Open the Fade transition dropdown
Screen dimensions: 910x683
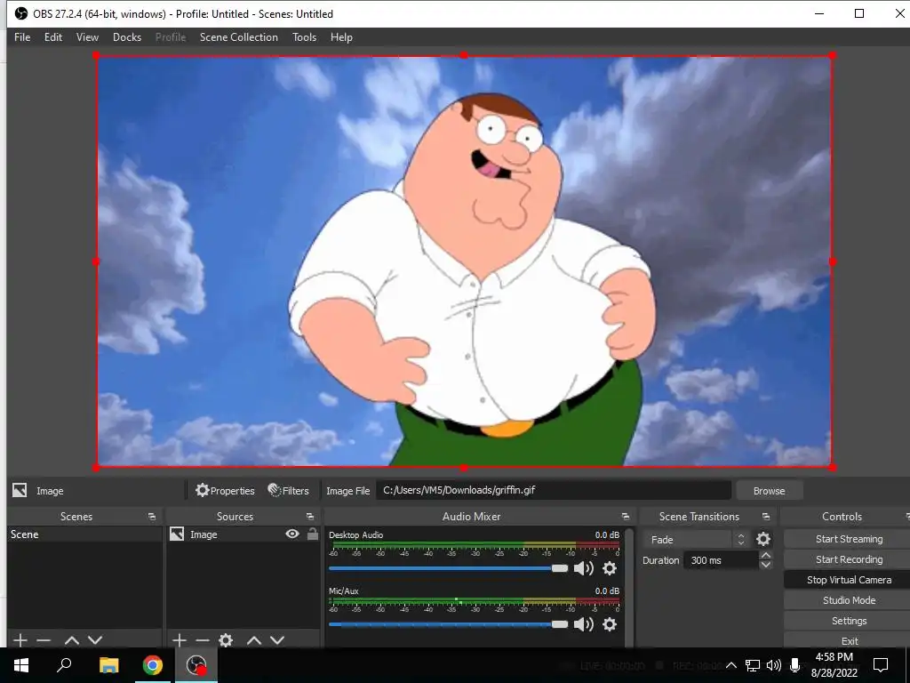[x=695, y=540]
